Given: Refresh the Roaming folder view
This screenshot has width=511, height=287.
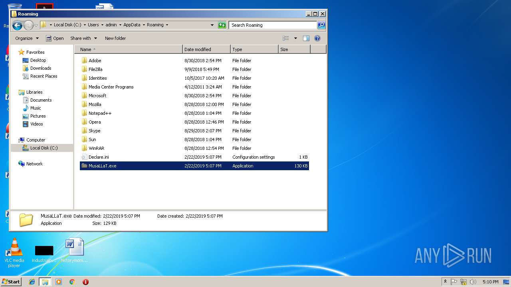Looking at the screenshot, I should tap(222, 25).
